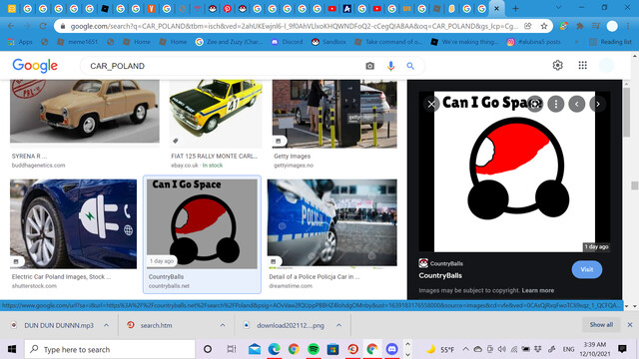Close the downloads bar
Image resolution: width=639 pixels, height=359 pixels.
[630, 325]
